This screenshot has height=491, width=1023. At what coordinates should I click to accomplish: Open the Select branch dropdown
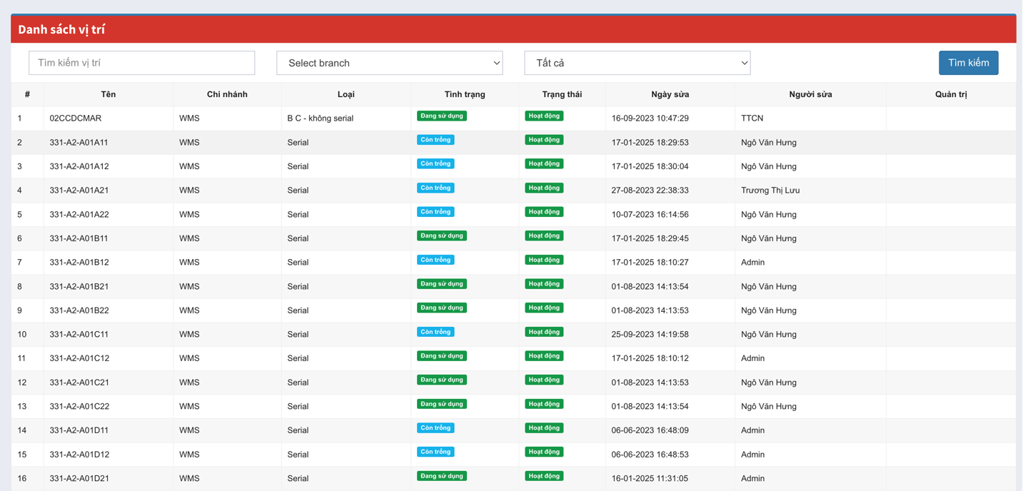tap(389, 63)
